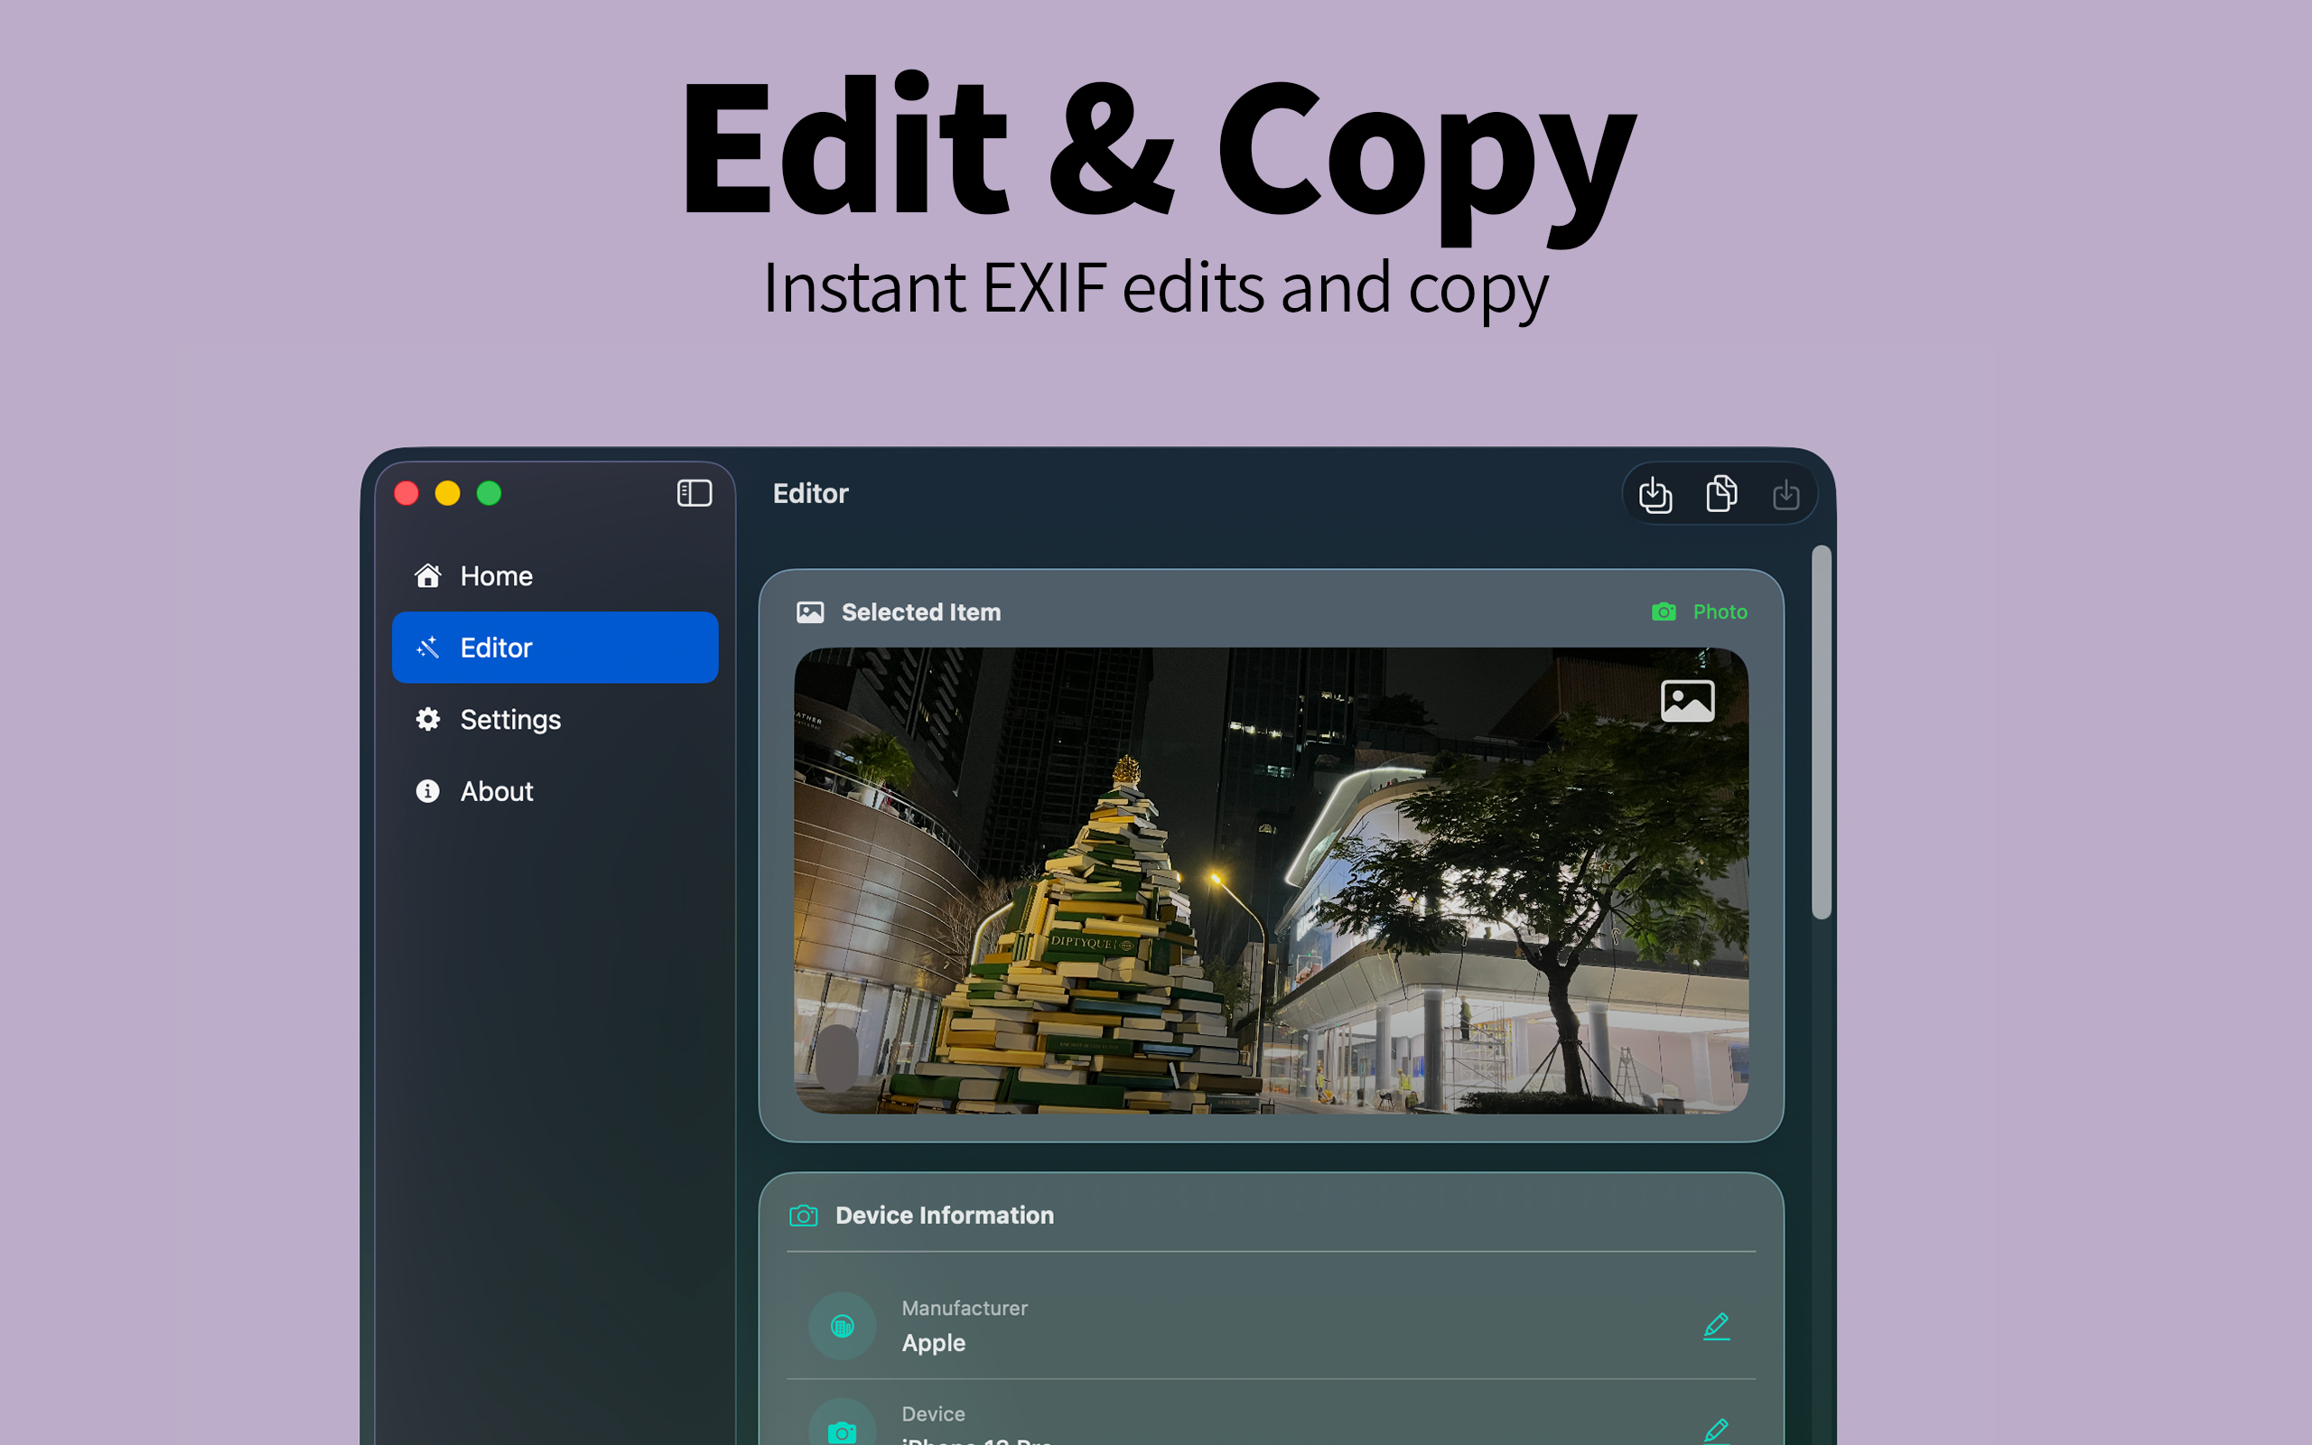Click the green "Photo" label

point(1720,611)
